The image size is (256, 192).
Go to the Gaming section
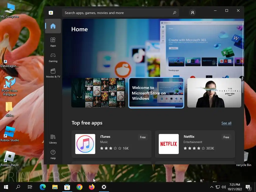click(x=53, y=58)
